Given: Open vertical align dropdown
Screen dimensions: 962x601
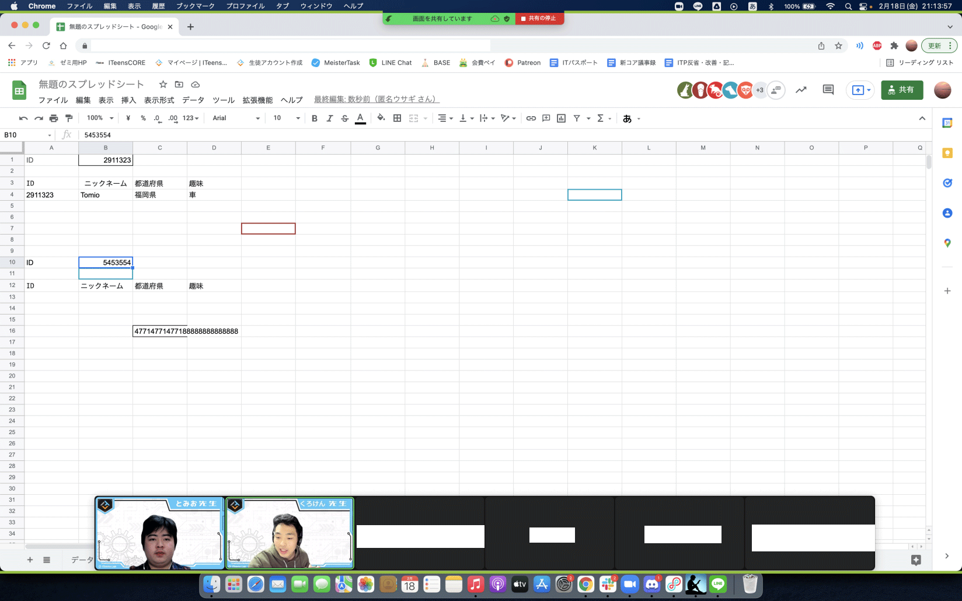Looking at the screenshot, I should [466, 118].
